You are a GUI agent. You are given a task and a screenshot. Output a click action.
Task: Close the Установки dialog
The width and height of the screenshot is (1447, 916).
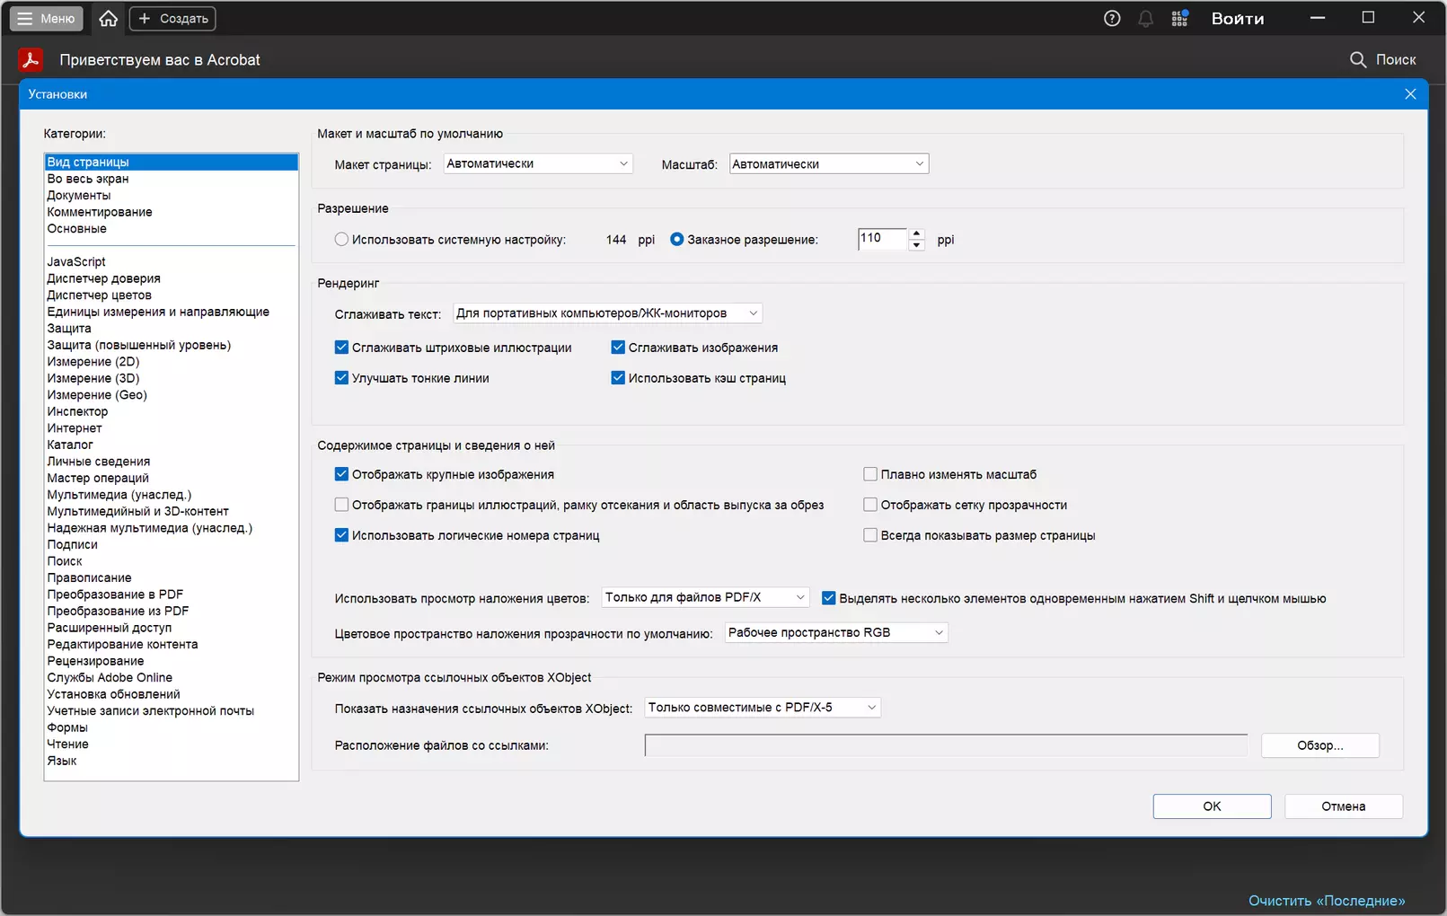tap(1410, 94)
